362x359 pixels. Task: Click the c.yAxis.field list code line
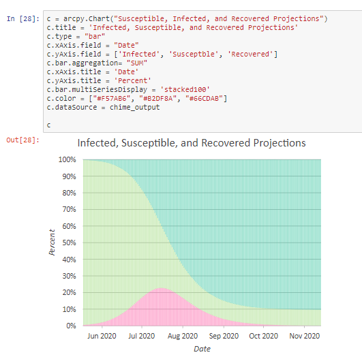tap(162, 54)
